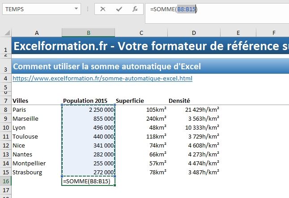
Task: Click the 'Montpellier' cell
Action: [x=37, y=163]
